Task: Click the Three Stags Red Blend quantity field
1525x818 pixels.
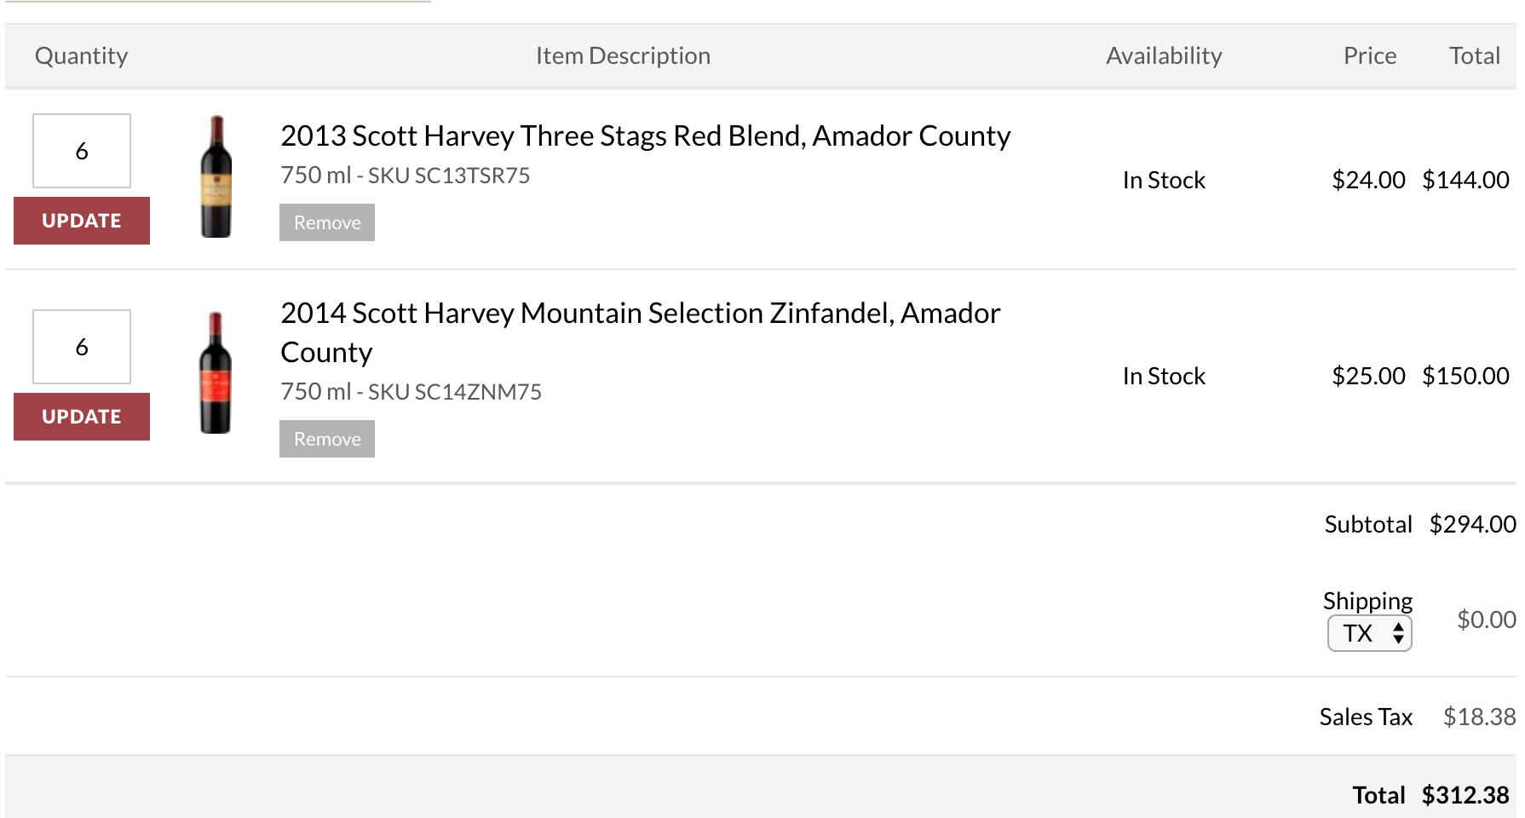Action: click(x=82, y=151)
